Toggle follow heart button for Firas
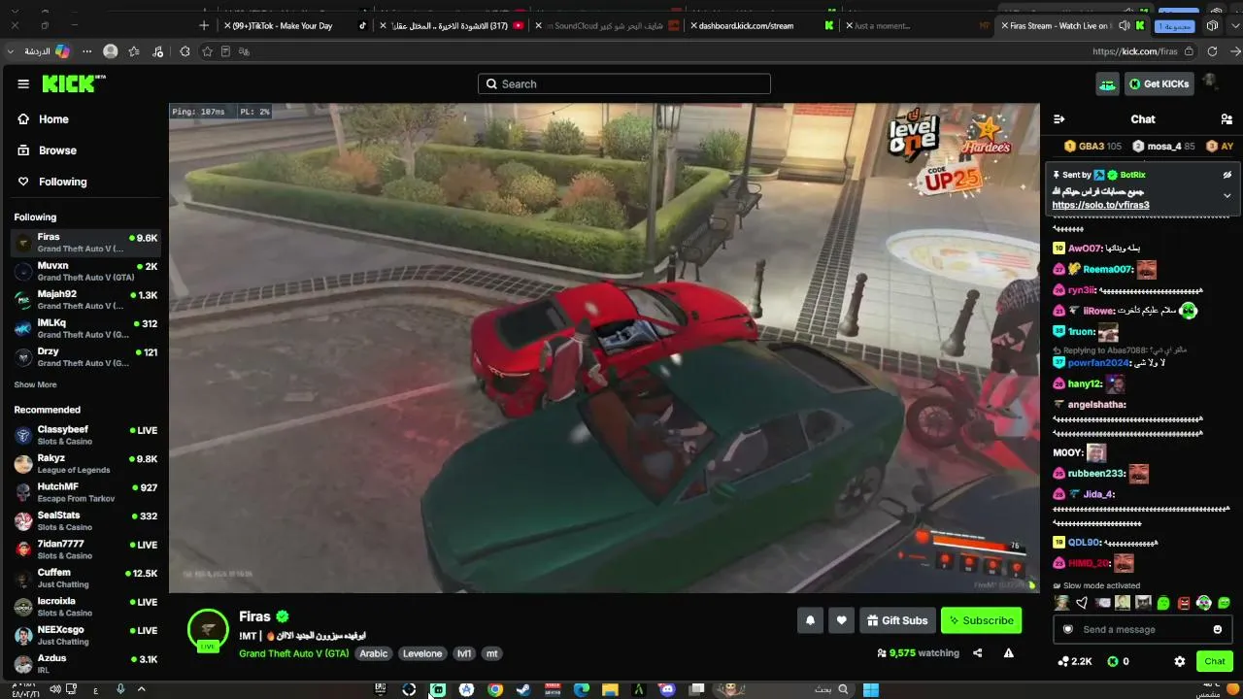Image resolution: width=1243 pixels, height=699 pixels. [x=841, y=620]
